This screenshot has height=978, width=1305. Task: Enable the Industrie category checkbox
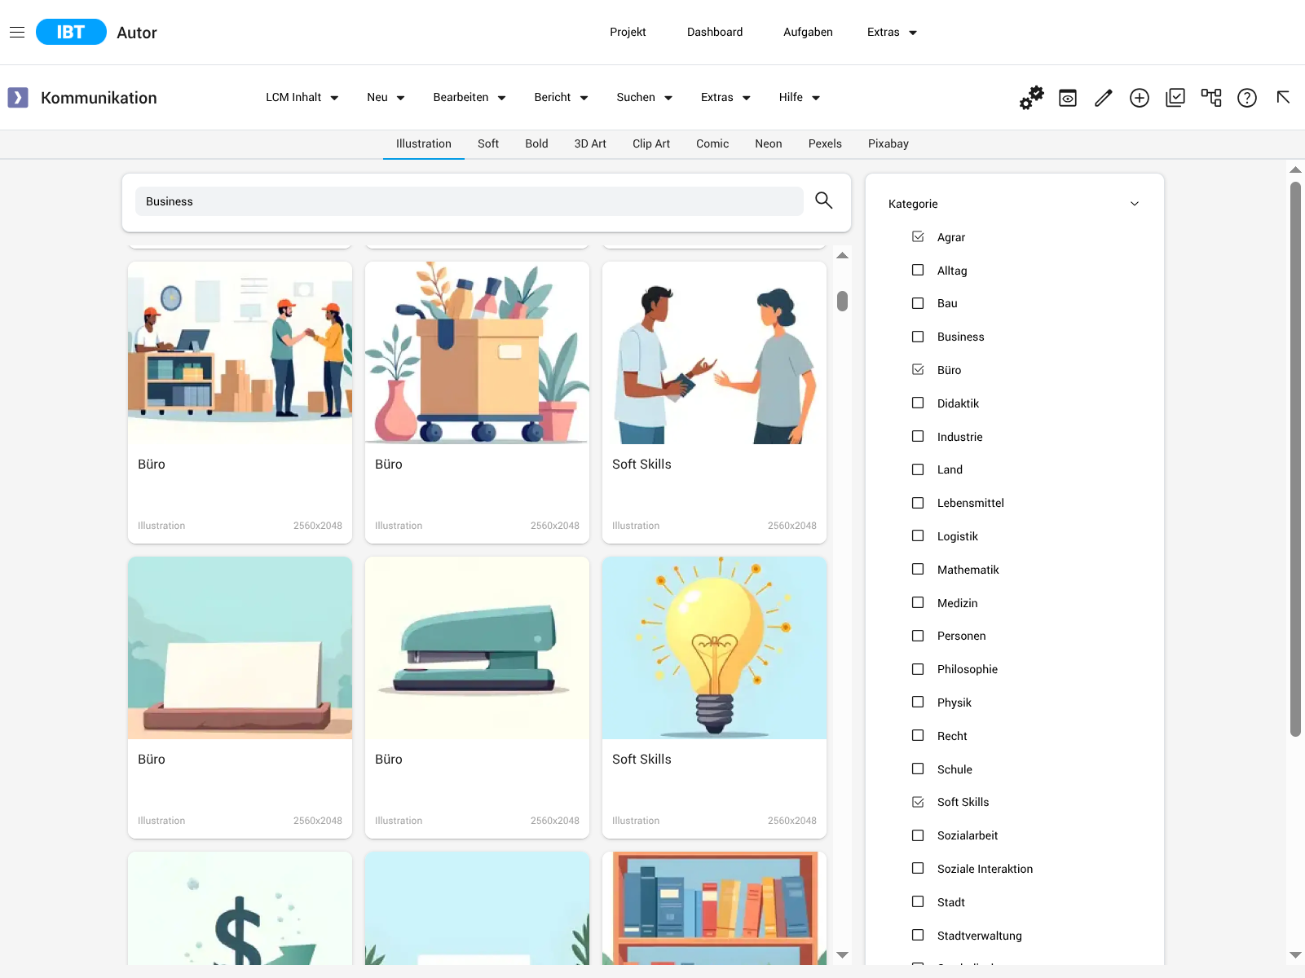click(918, 436)
